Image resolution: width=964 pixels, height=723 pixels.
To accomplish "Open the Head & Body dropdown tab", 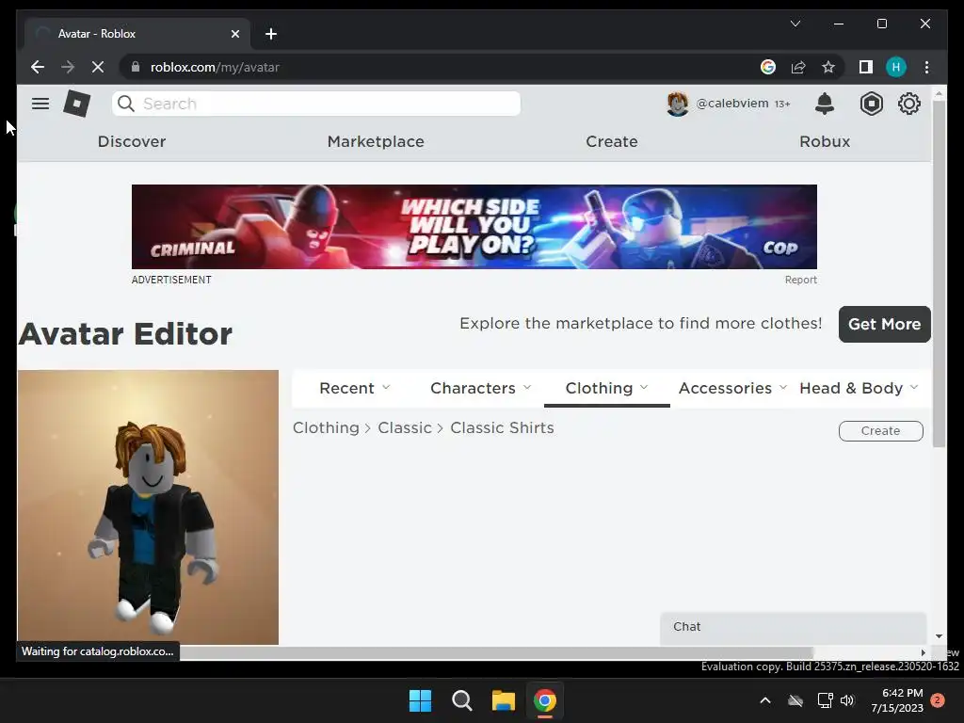I will (x=859, y=389).
